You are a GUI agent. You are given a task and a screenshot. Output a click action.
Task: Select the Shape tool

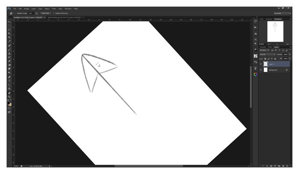coord(9,89)
